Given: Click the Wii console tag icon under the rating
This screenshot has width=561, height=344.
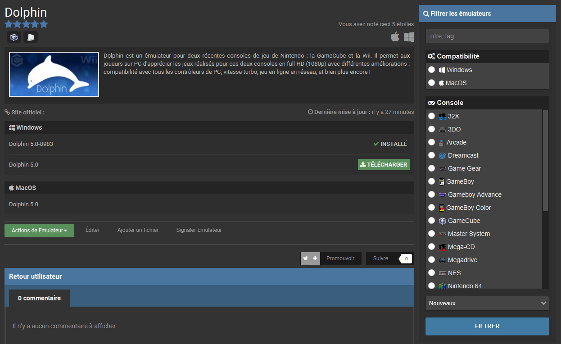Looking at the screenshot, I should click(x=31, y=37).
